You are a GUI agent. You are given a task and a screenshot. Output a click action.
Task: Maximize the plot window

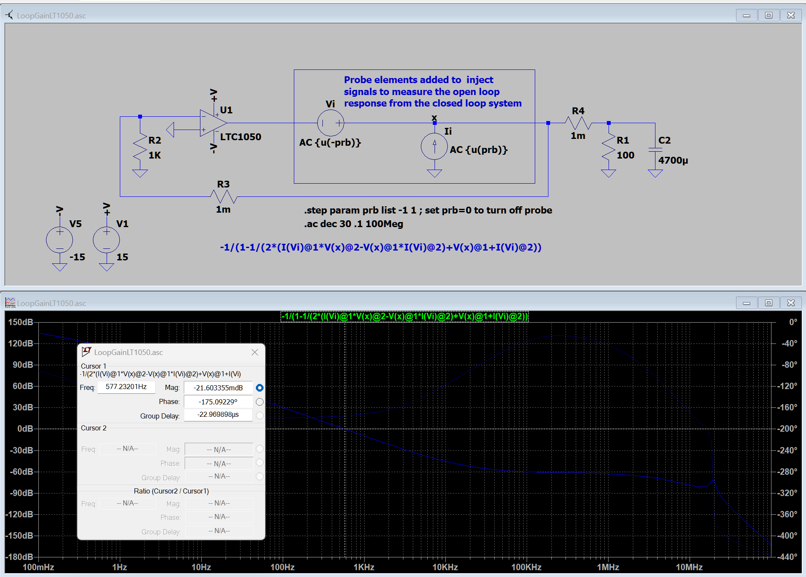[x=768, y=303]
